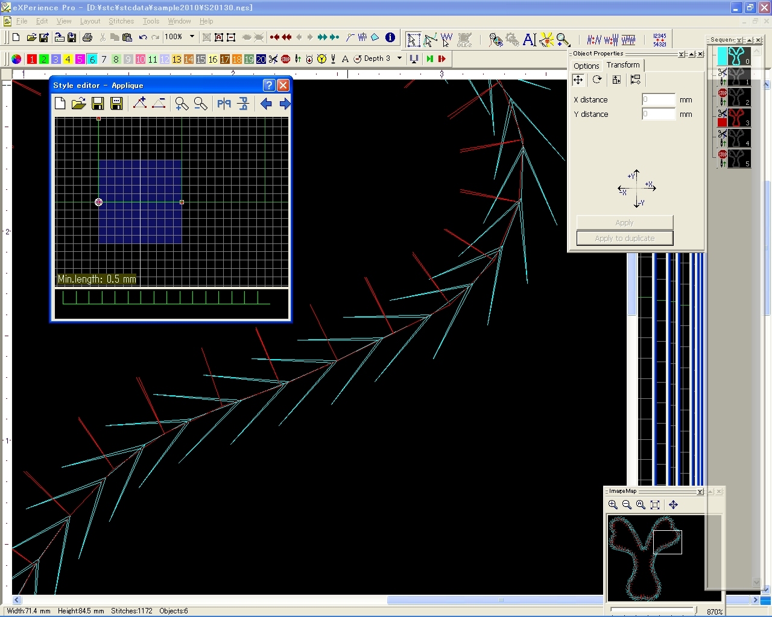The height and width of the screenshot is (617, 772).
Task: Click the horizontal scrollbar right arrow
Action: [x=755, y=600]
